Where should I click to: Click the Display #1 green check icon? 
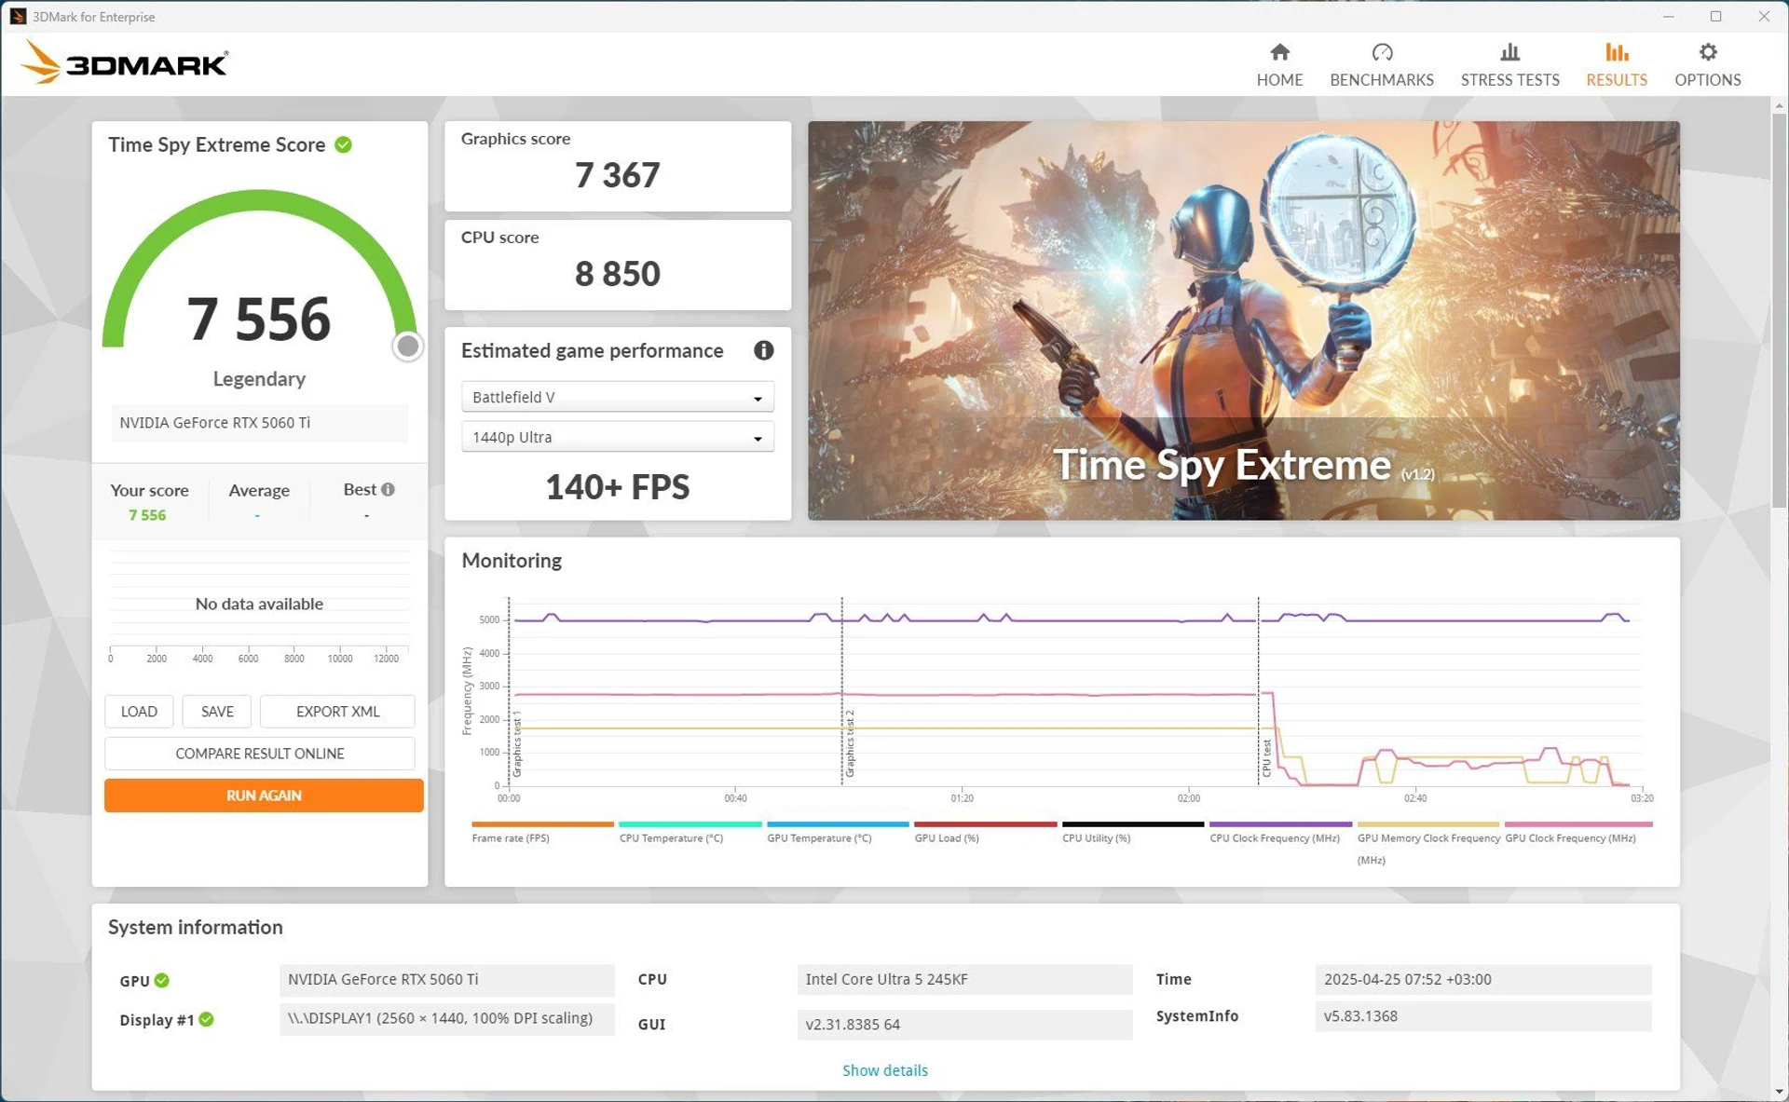pyautogui.click(x=207, y=1019)
